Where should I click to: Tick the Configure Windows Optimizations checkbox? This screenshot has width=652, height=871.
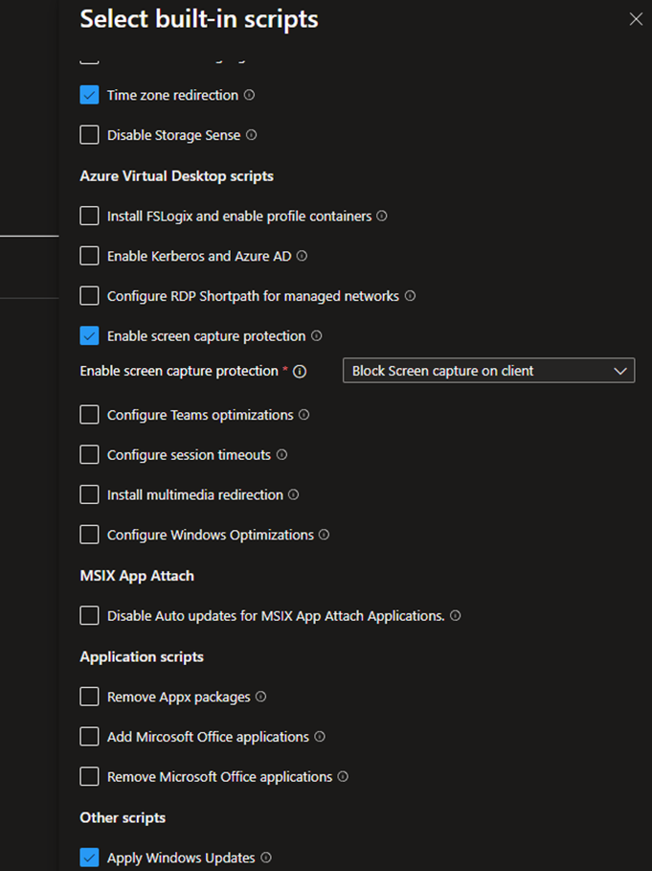click(x=89, y=535)
